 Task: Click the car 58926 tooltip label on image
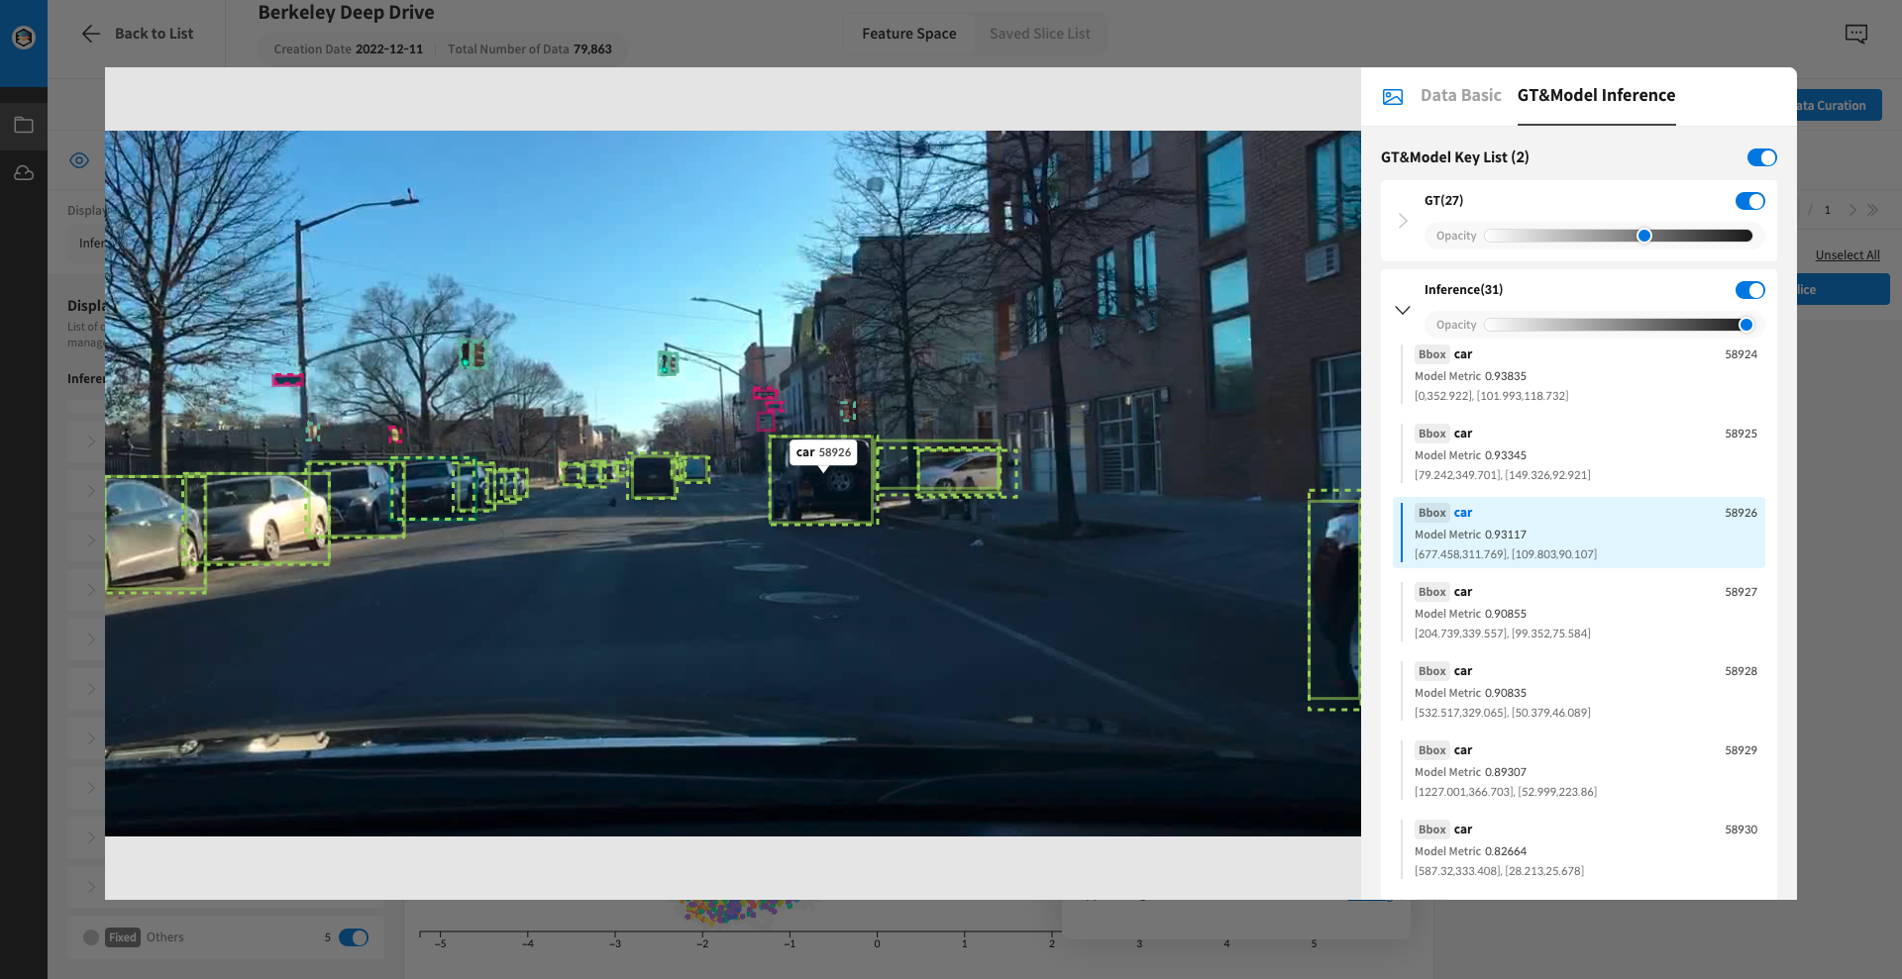point(823,452)
